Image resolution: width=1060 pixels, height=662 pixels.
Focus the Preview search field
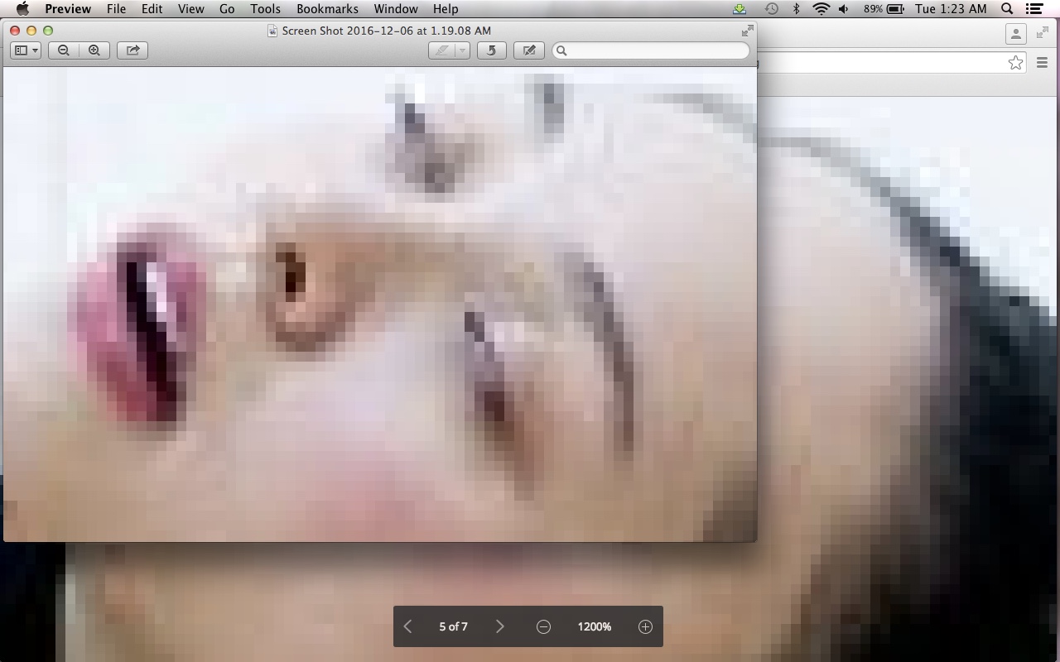tap(651, 50)
